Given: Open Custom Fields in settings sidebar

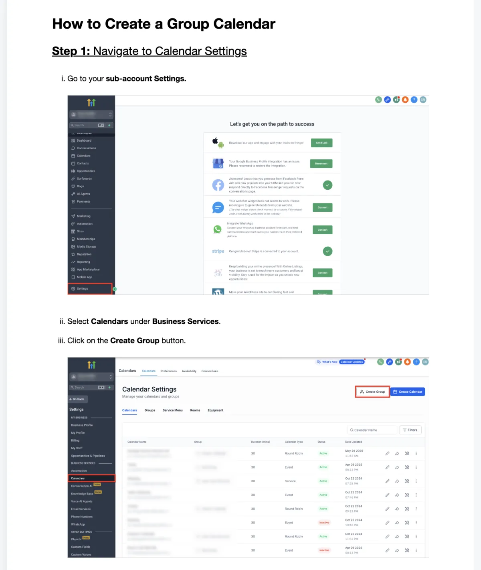Looking at the screenshot, I should click(81, 547).
